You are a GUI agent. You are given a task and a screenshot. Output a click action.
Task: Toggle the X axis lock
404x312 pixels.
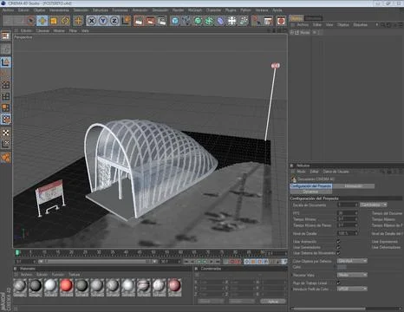click(x=92, y=21)
